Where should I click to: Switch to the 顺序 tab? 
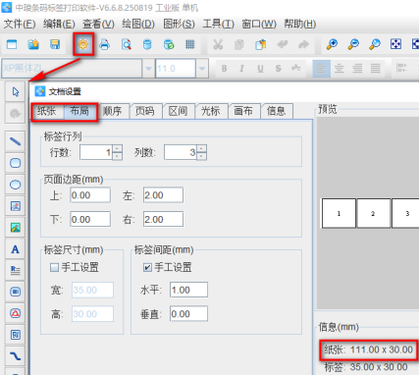click(113, 112)
